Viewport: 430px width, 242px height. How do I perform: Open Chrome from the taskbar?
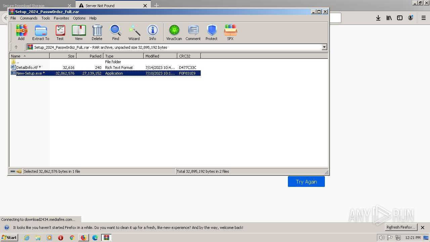click(72, 238)
